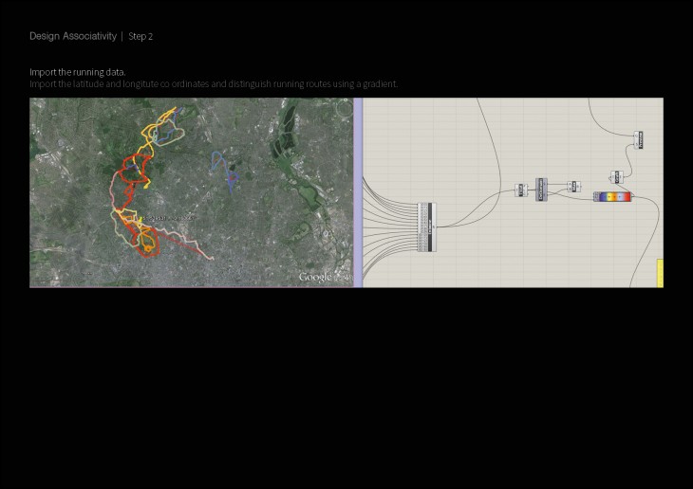Click the 'Import the running data.' heading

(77, 72)
